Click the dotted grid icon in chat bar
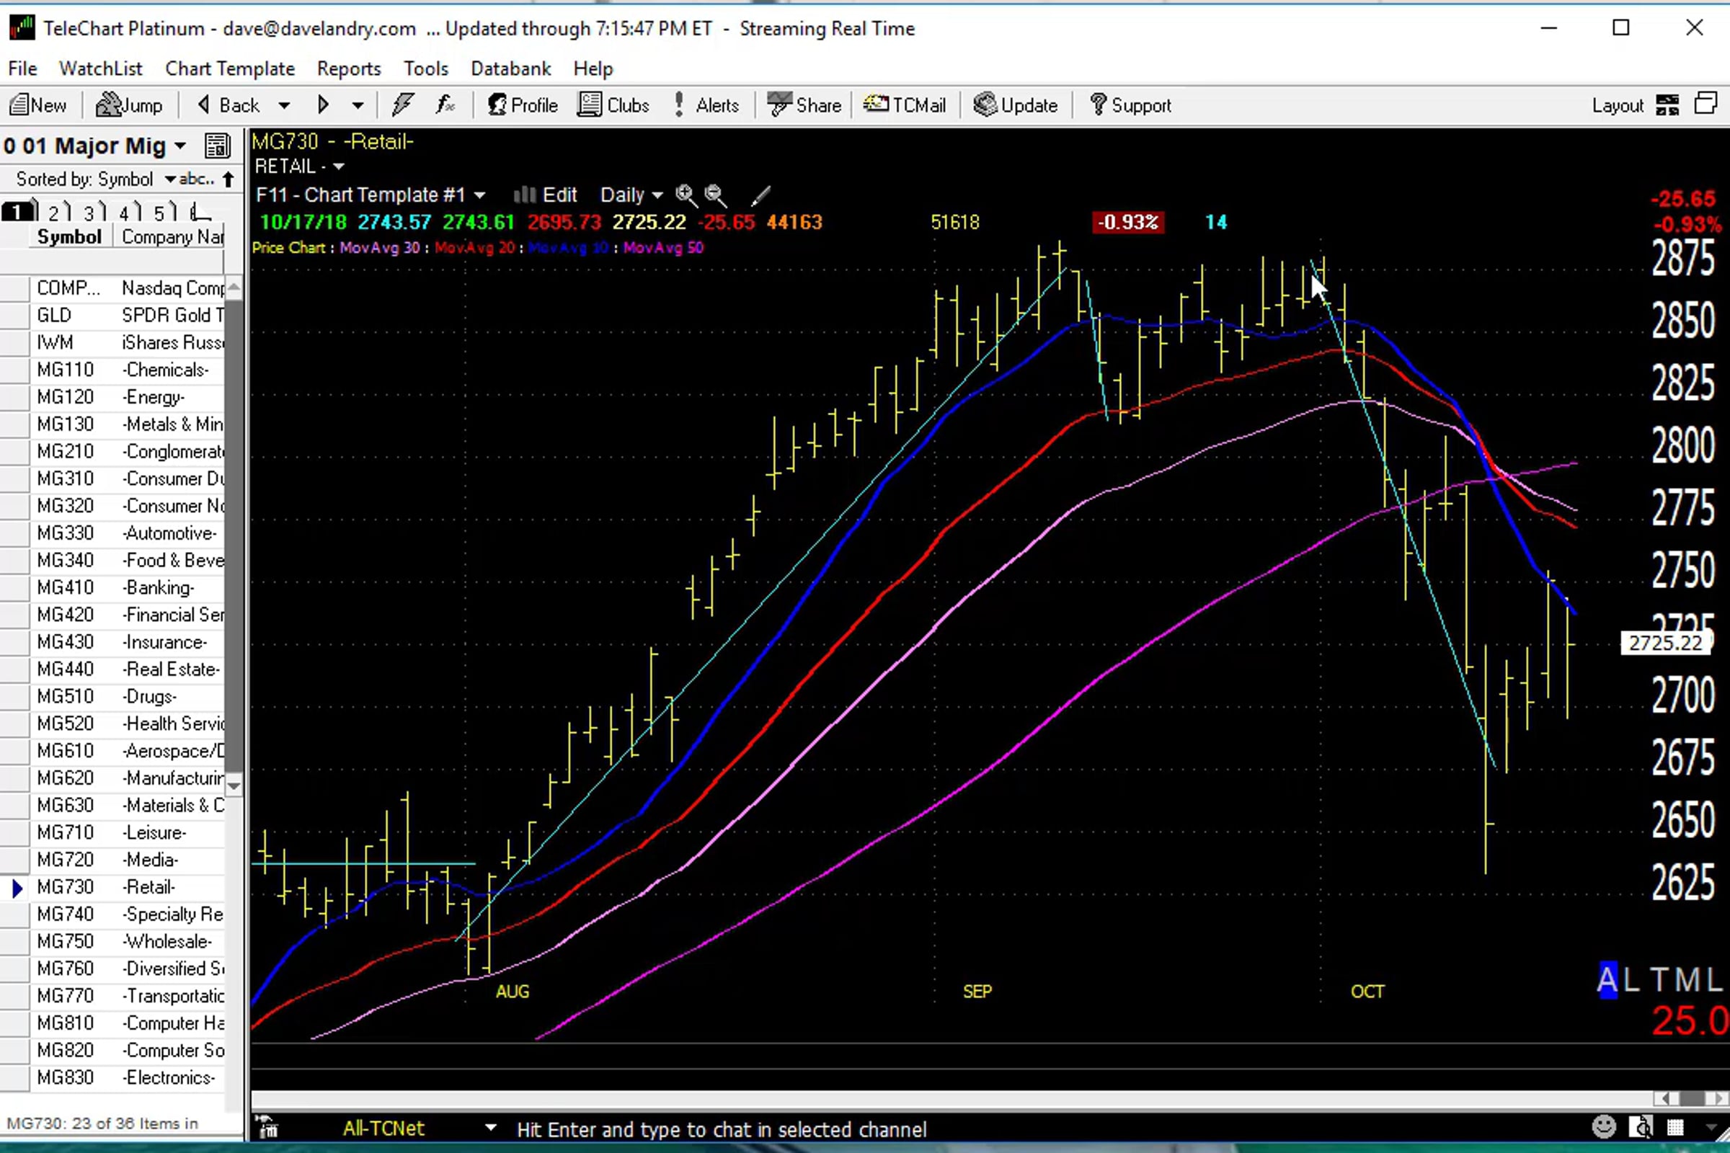 coord(1675,1127)
